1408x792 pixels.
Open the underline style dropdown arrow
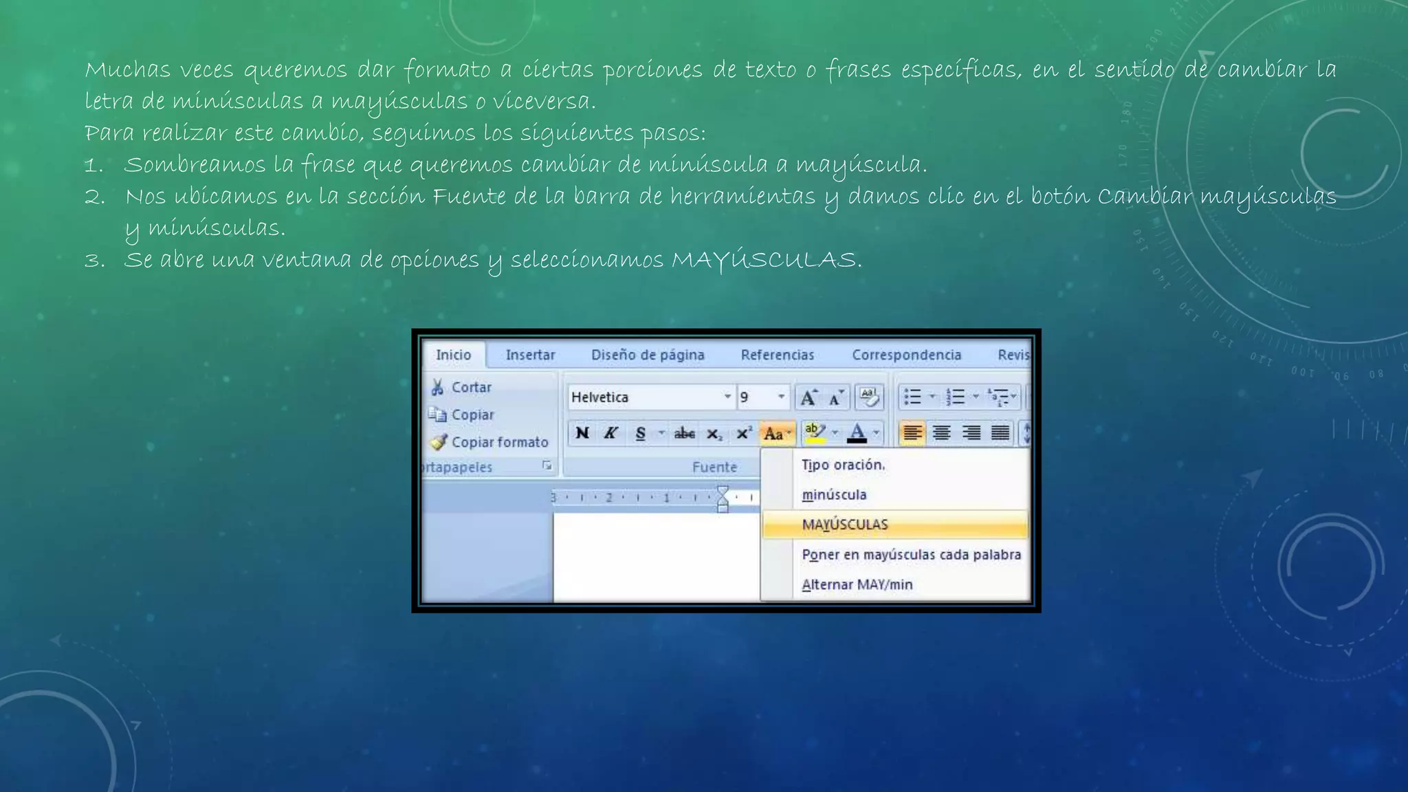[x=661, y=433]
